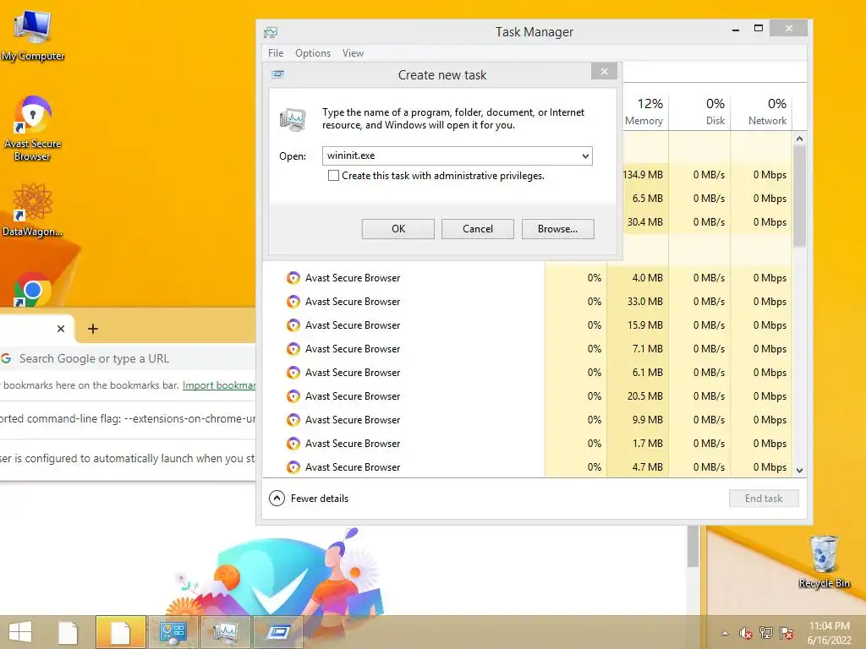The image size is (866, 649).
Task: Close the Create new task dialog
Action: pyautogui.click(x=604, y=72)
